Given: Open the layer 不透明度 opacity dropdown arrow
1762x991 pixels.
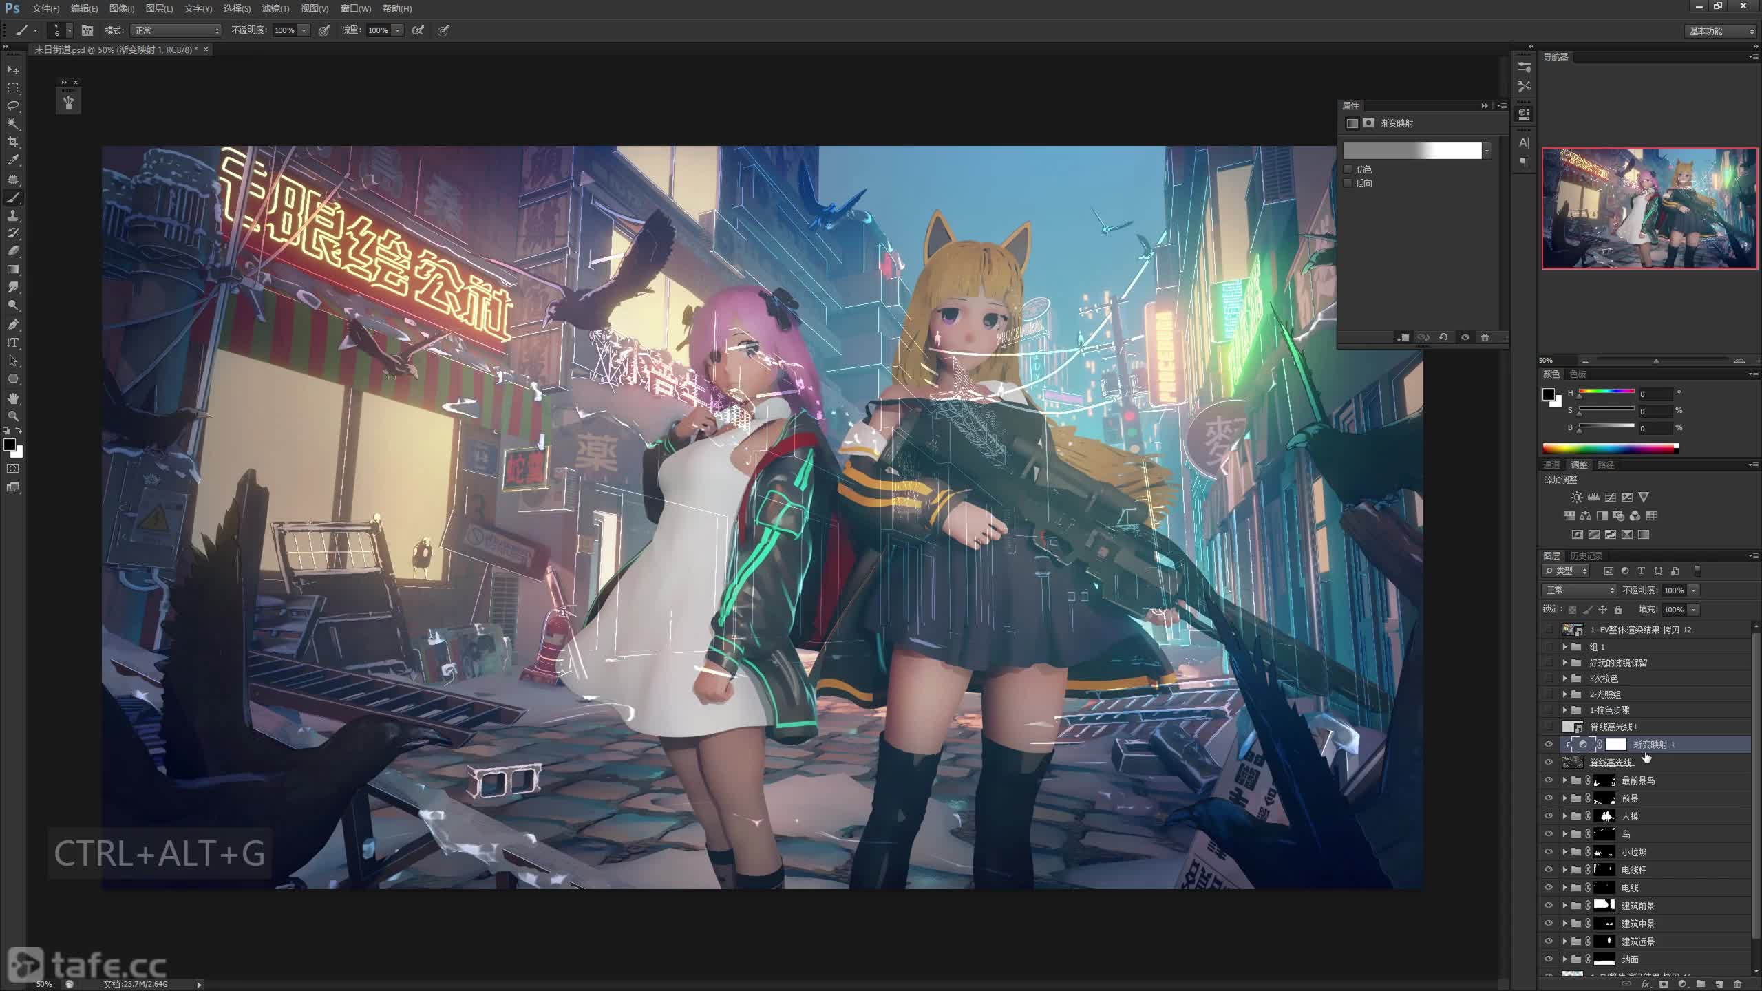Looking at the screenshot, I should click(1694, 590).
